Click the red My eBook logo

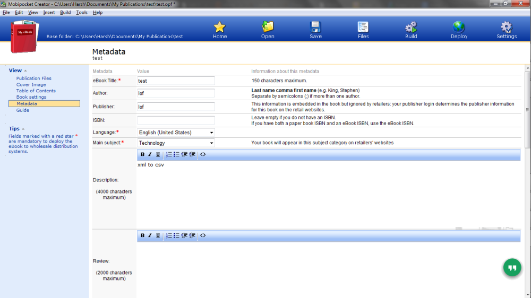(24, 37)
